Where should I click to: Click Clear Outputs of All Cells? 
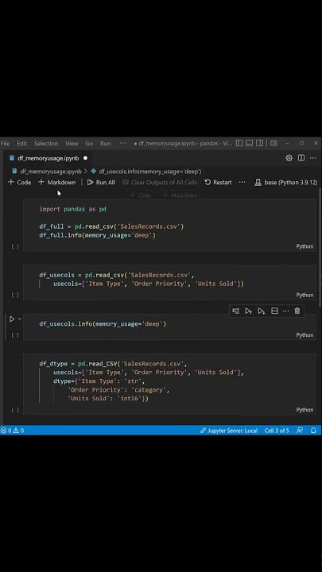coord(160,182)
